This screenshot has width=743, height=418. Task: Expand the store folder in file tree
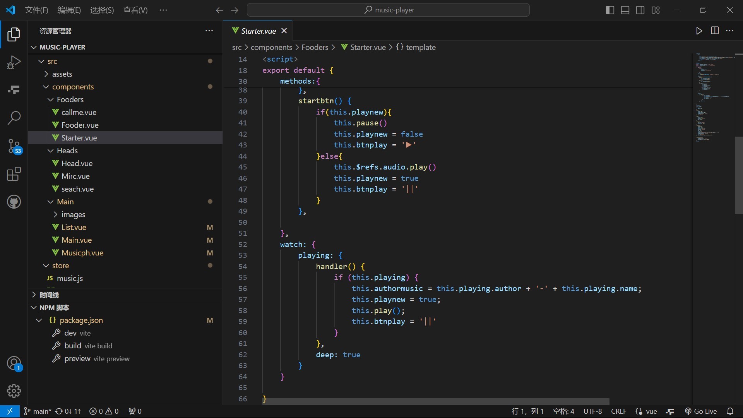coord(60,266)
